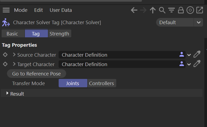Set Transfer Mode to Controllers
Viewport: 207px width, 127px height.
(101, 83)
